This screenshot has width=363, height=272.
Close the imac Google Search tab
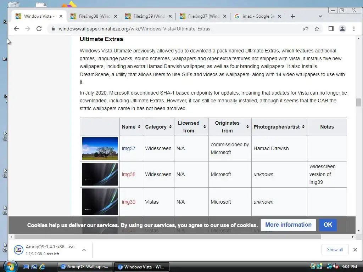279,16
